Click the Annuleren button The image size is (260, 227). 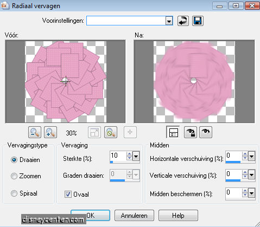[x=134, y=216]
